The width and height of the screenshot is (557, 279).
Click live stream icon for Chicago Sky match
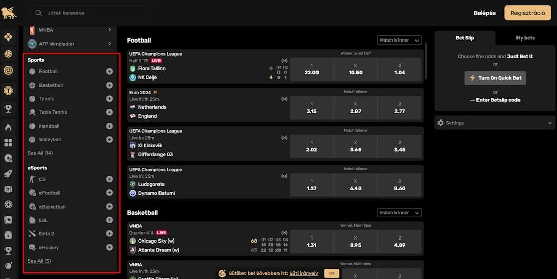(x=284, y=233)
